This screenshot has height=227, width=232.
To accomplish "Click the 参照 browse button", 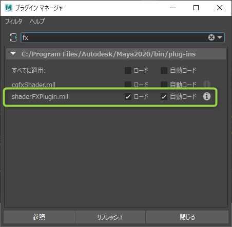I will [39, 217].
